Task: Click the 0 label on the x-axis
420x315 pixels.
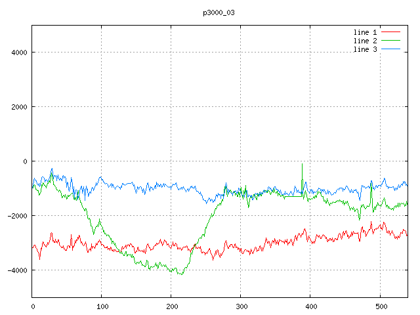Action: [x=33, y=306]
